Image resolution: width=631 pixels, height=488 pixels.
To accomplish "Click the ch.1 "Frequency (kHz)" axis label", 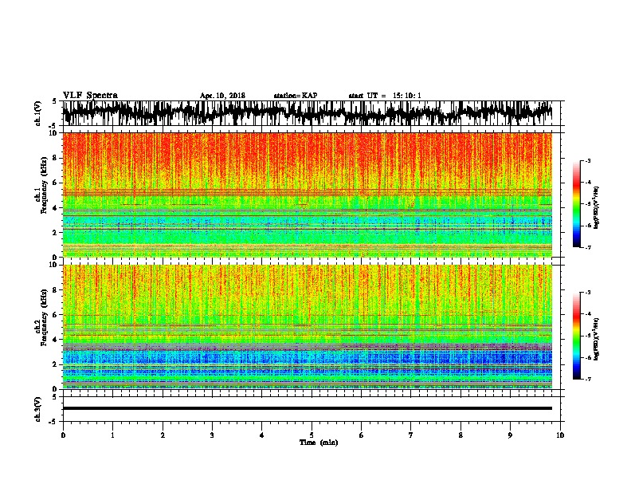I will 44,185.
